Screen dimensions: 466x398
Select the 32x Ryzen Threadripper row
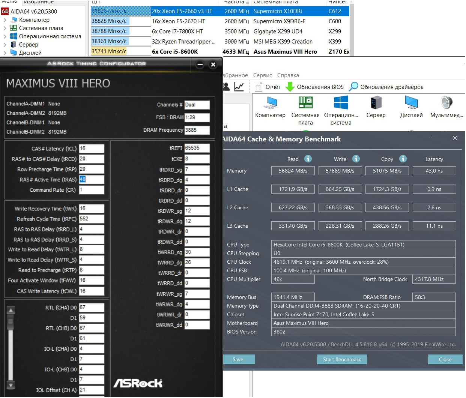[220, 42]
